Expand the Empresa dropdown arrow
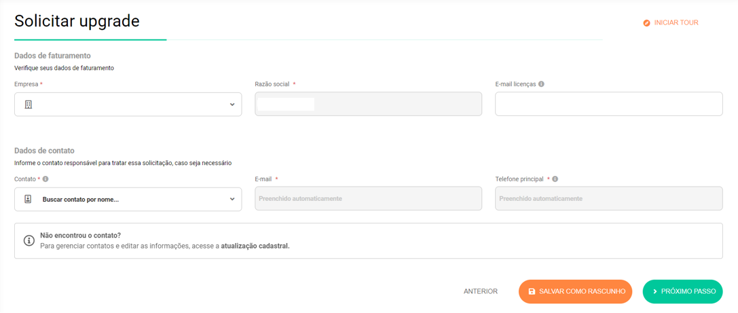Viewport: 738px width, 313px height. pos(232,105)
